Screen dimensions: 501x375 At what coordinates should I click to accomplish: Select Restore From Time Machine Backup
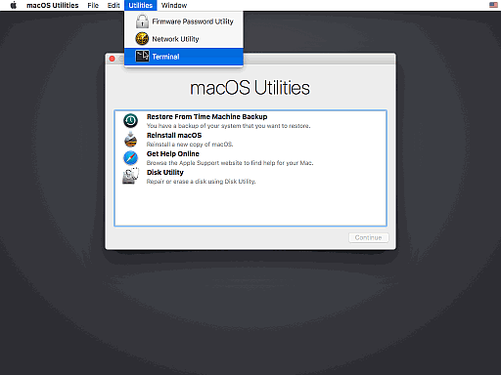click(x=250, y=121)
